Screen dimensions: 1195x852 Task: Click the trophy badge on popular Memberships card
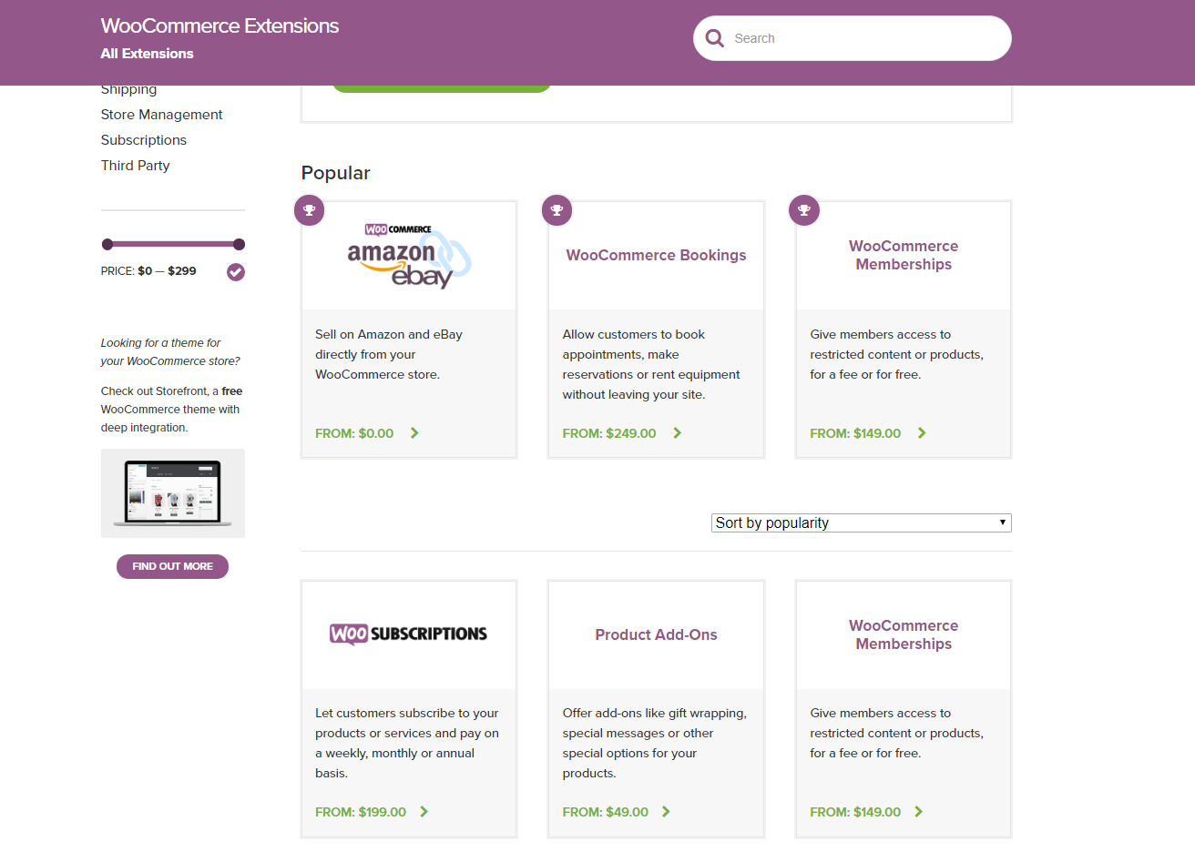coord(804,210)
